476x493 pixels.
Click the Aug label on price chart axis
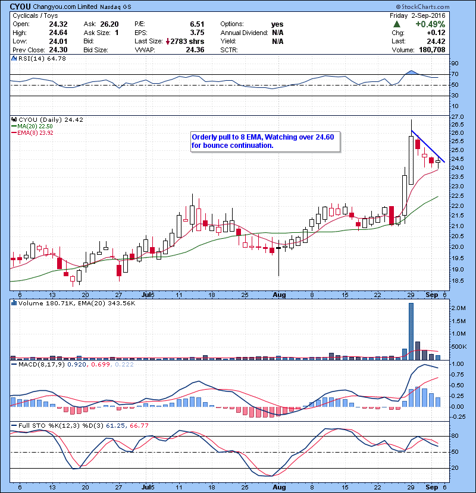coord(279,295)
